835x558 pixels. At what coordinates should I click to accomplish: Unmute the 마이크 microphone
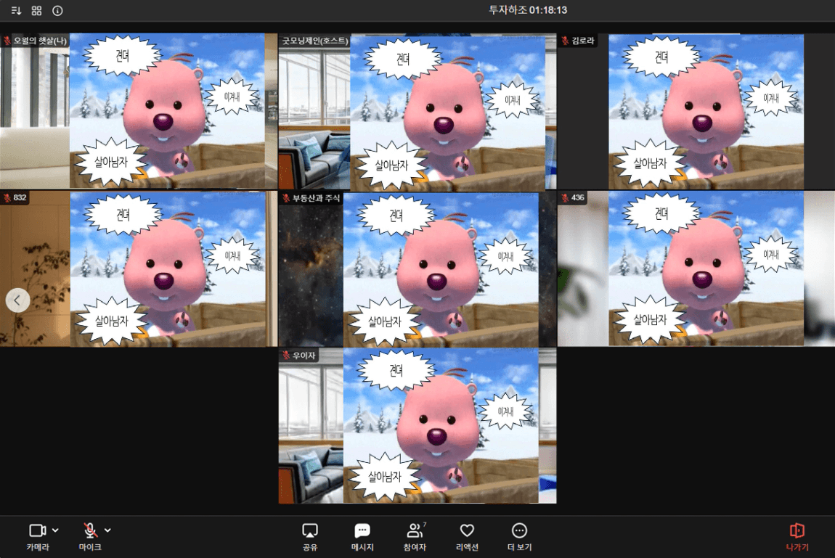pyautogui.click(x=90, y=536)
